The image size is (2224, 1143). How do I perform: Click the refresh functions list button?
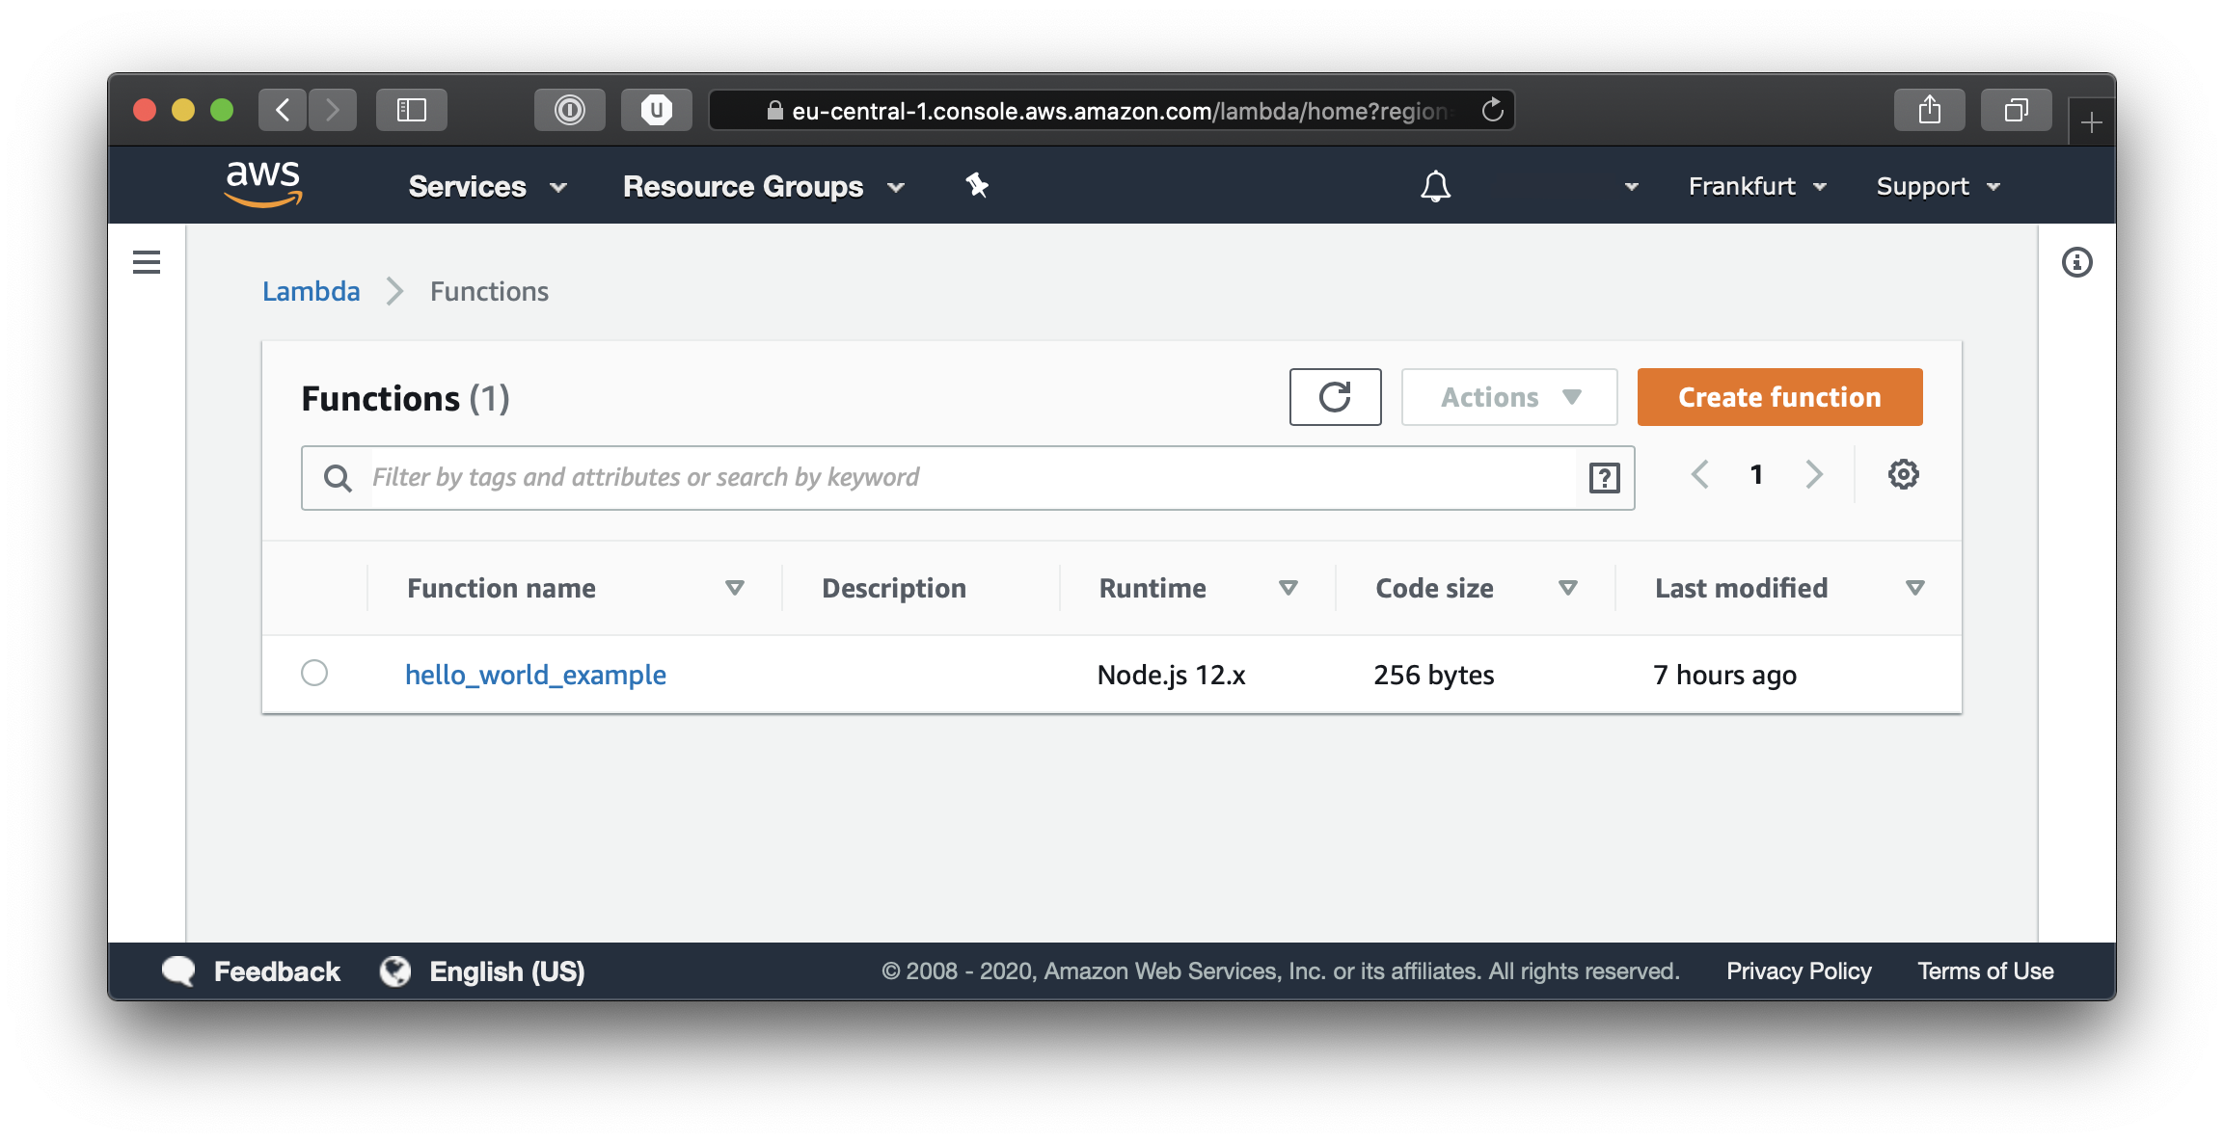[1335, 397]
